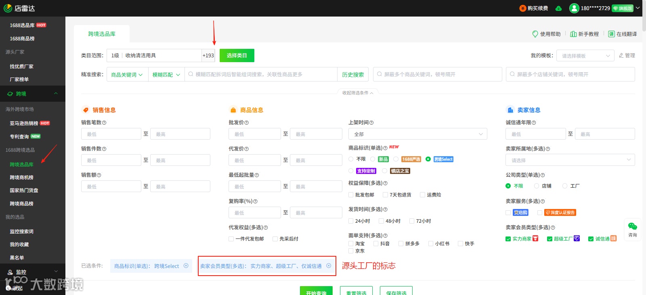Focus the 销售额 最低 input field
Viewport: 646px width, 295px height.
click(x=111, y=186)
